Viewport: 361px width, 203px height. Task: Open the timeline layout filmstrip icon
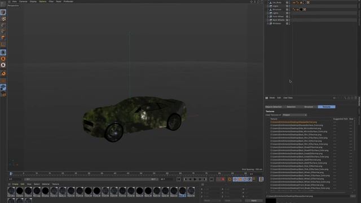tap(261, 179)
